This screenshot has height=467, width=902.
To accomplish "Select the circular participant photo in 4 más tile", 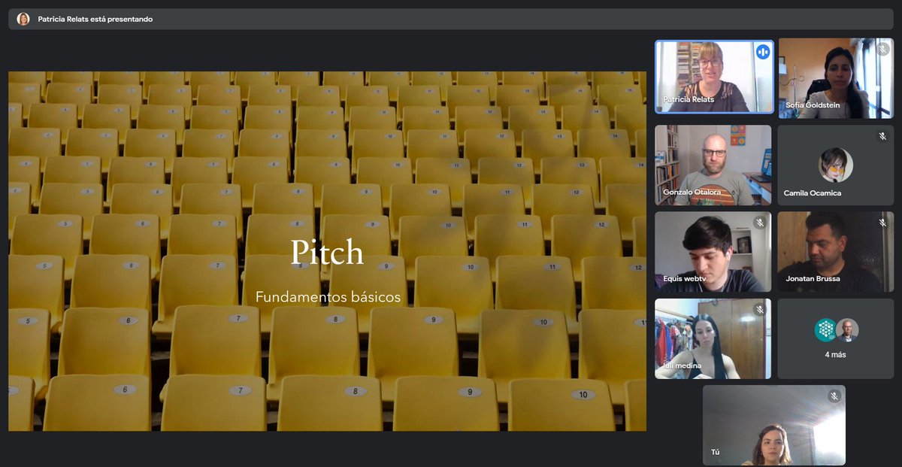I will coord(848,329).
